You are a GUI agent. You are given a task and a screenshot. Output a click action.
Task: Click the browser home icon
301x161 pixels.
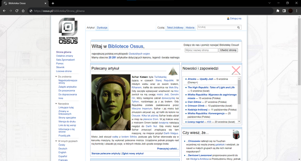tap(23, 11)
